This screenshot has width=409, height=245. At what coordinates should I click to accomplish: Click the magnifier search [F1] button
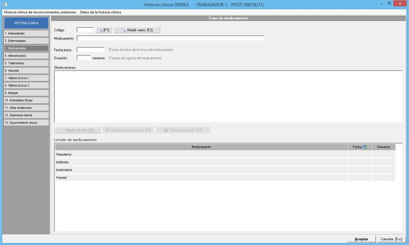coord(104,30)
